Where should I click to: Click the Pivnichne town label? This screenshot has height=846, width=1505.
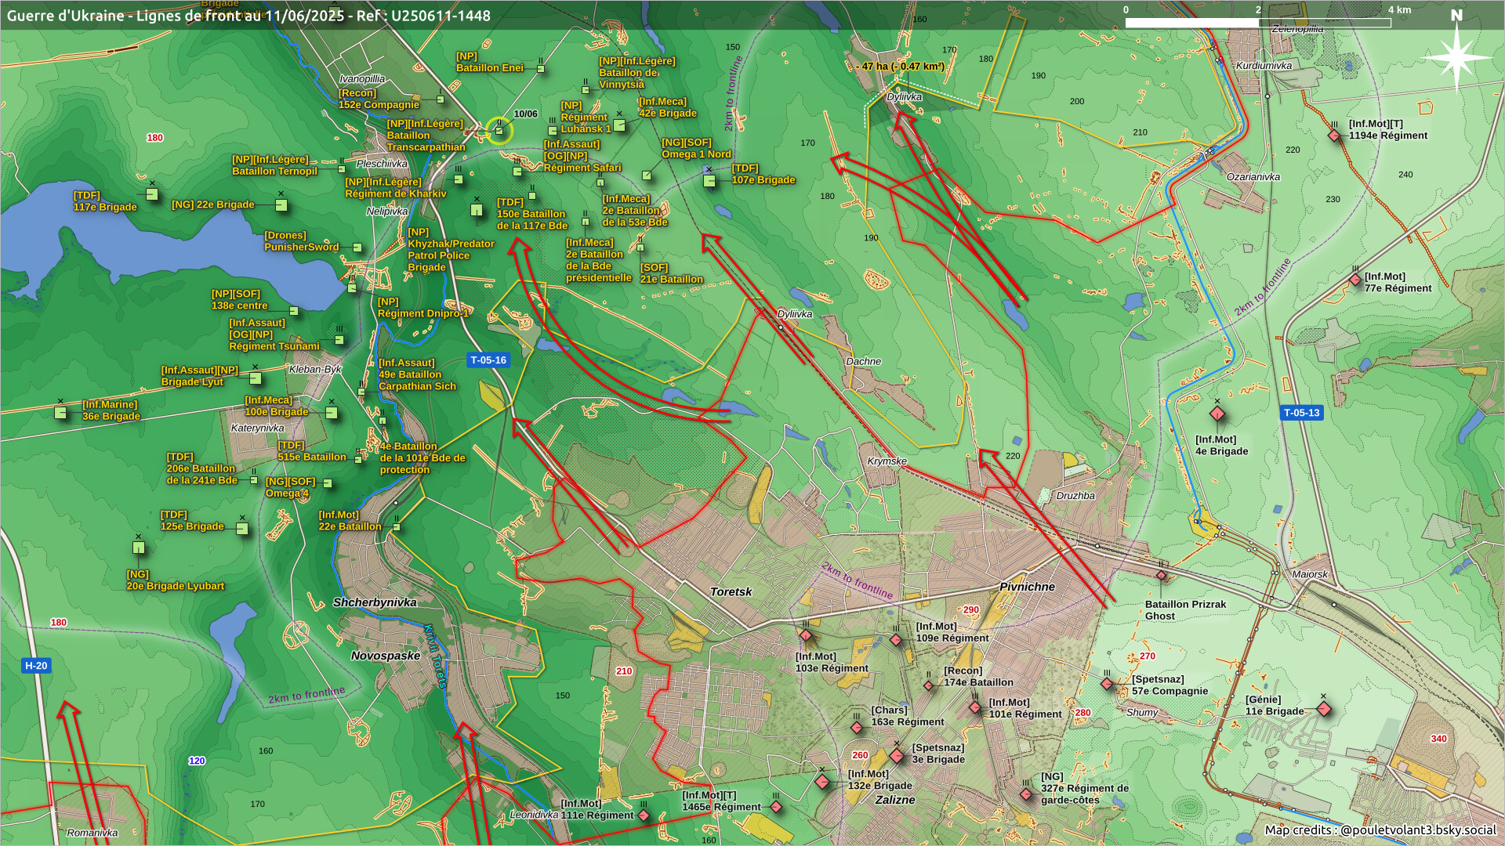point(1027,587)
